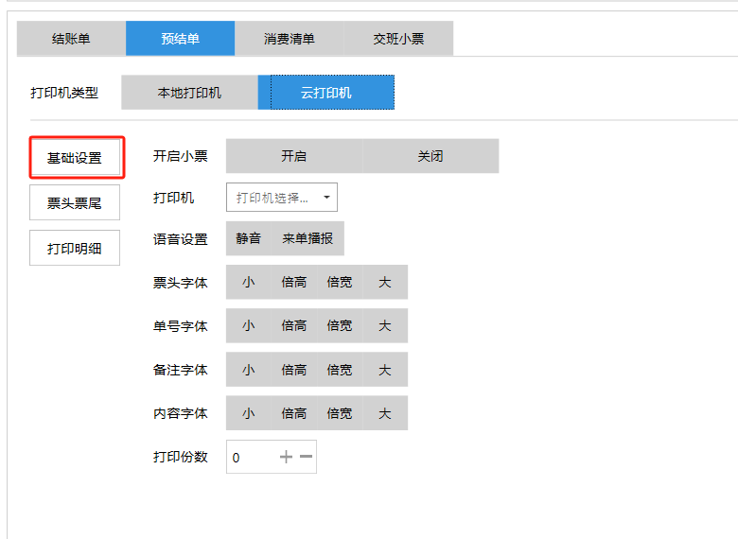Switch to the 消费清单 tab

[289, 39]
